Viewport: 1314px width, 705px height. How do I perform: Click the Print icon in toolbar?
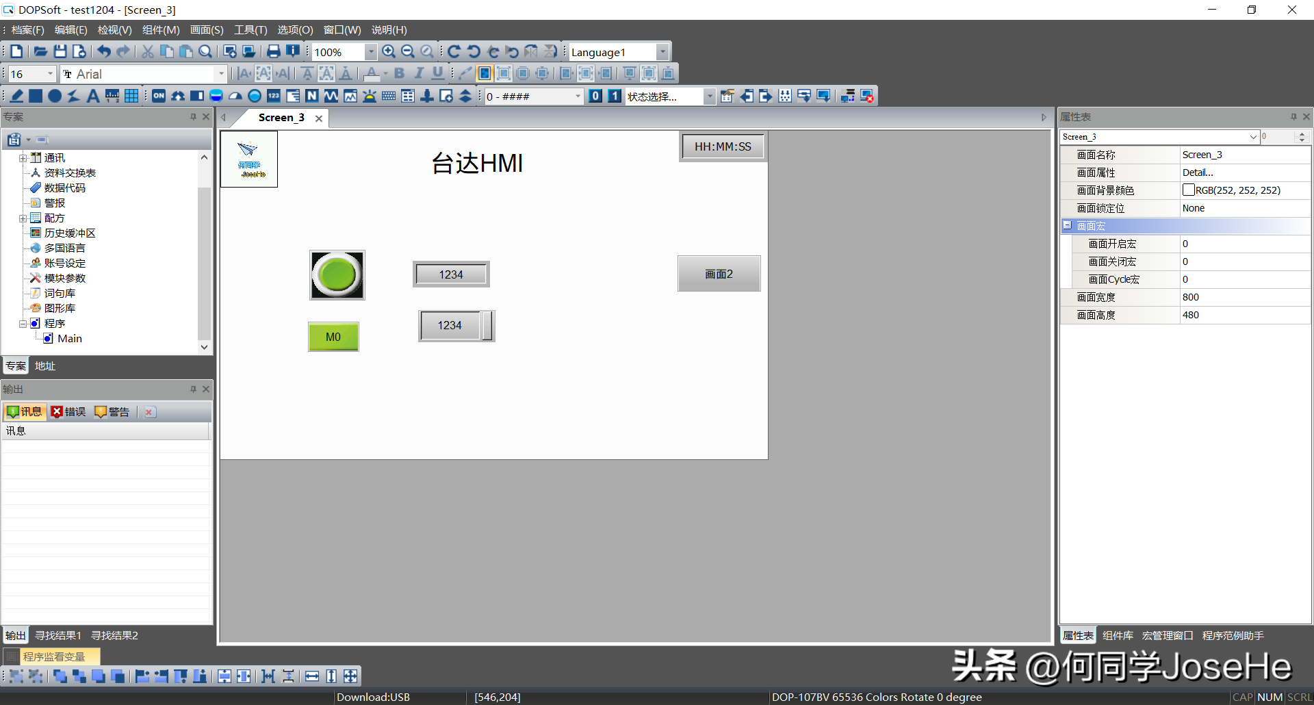[273, 52]
